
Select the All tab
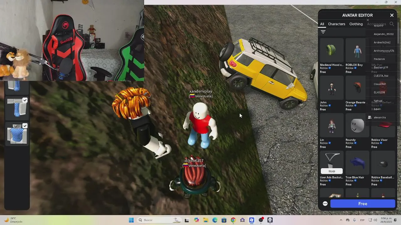tap(322, 24)
